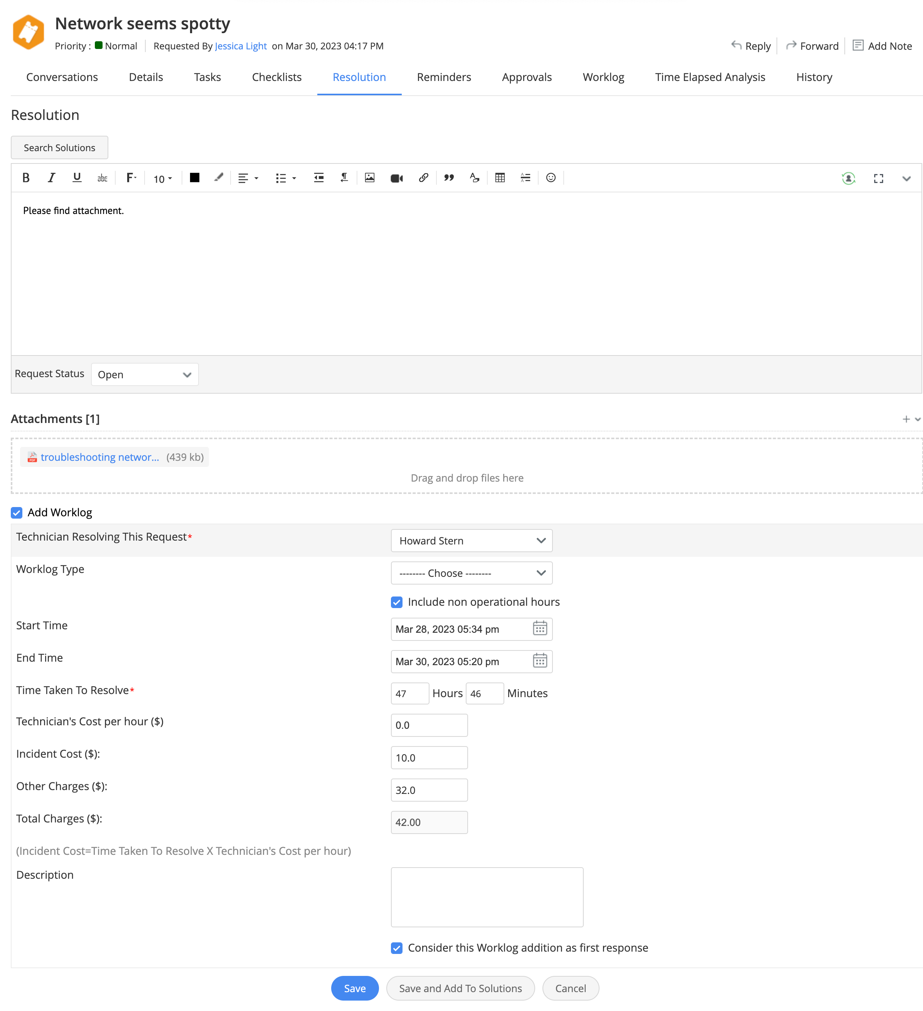
Task: Apply strikethrough formatting to text
Action: [x=102, y=178]
